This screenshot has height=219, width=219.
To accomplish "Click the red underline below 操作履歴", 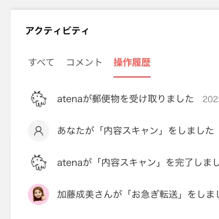I will (132, 77).
